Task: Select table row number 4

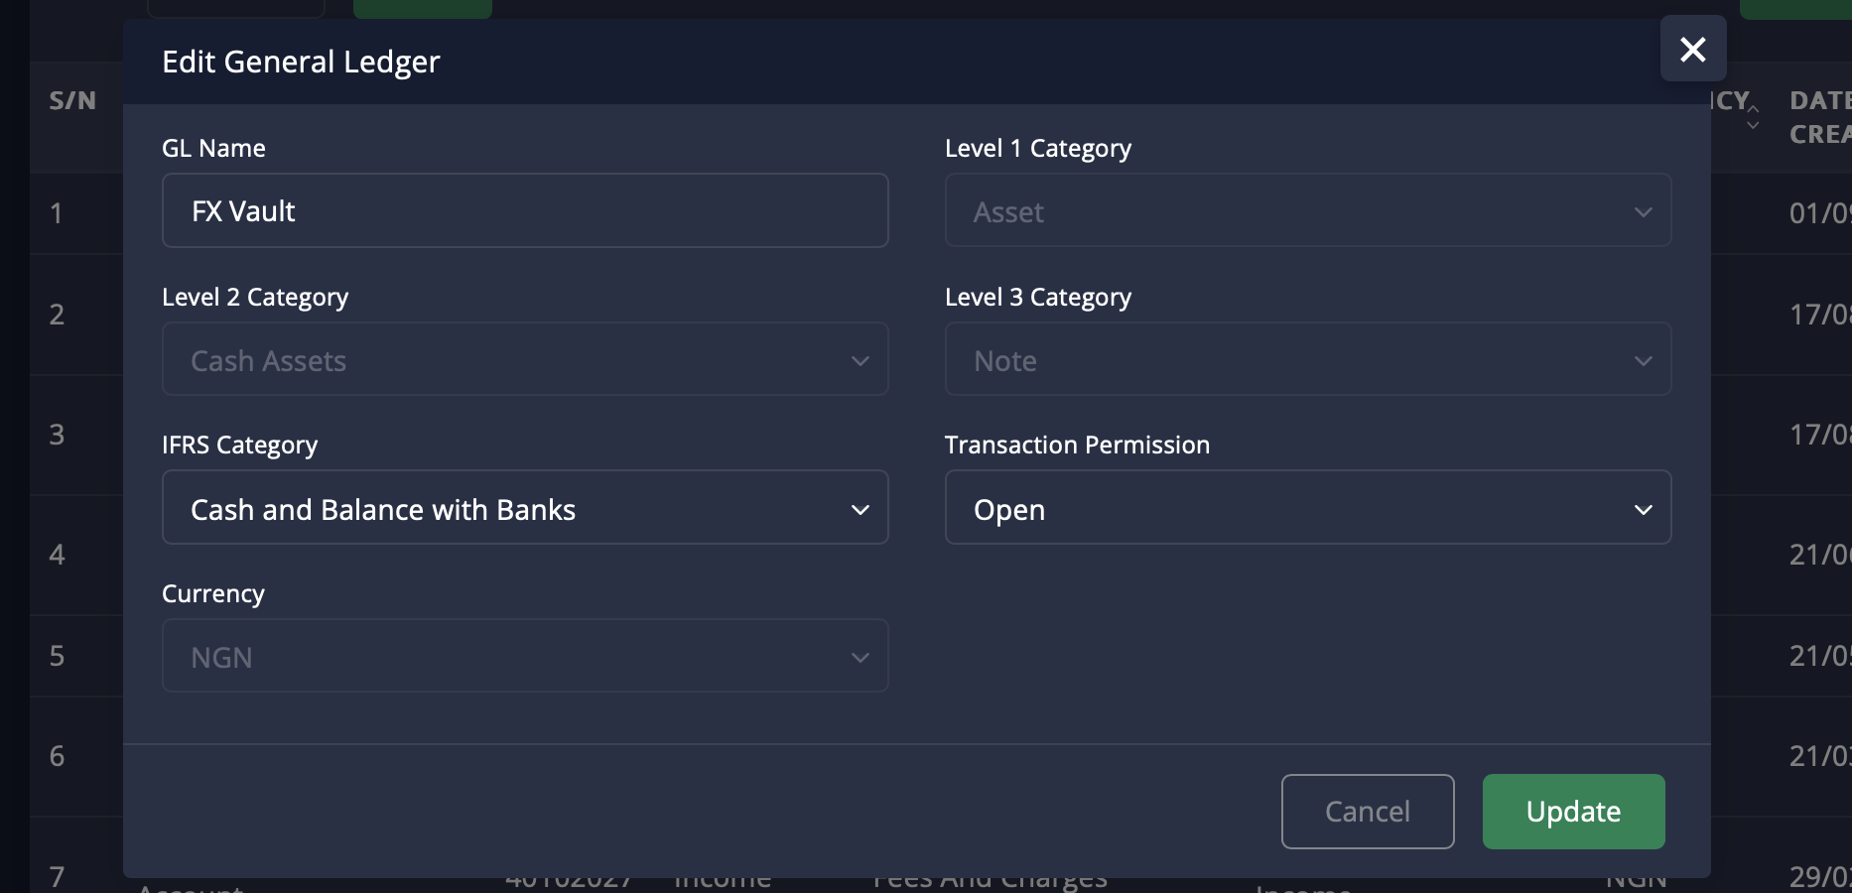Action: pyautogui.click(x=57, y=555)
